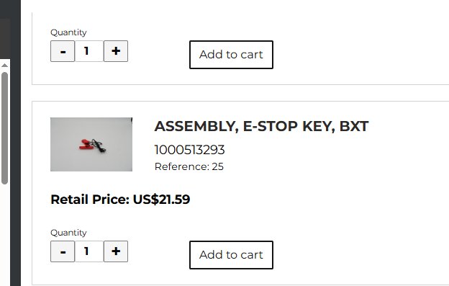Click the scrollbar track below the thumb
The height and width of the screenshot is (286, 449).
coord(4,235)
